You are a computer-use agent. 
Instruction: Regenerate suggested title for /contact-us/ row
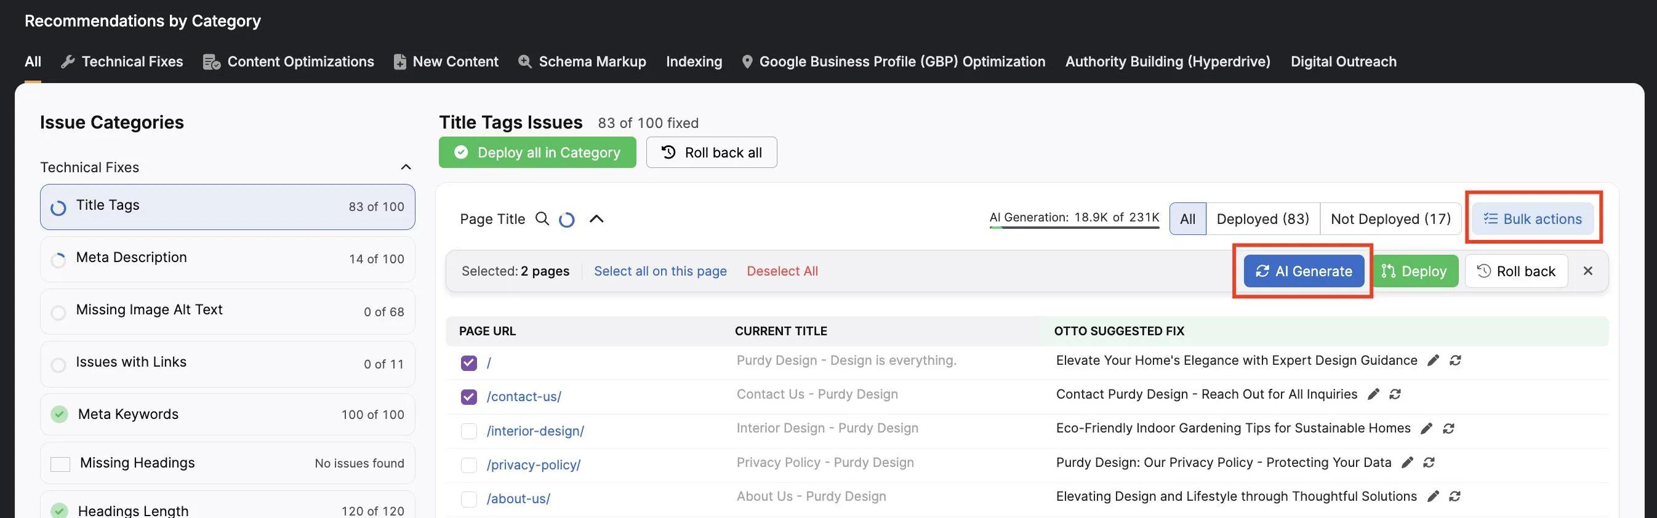click(x=1395, y=394)
